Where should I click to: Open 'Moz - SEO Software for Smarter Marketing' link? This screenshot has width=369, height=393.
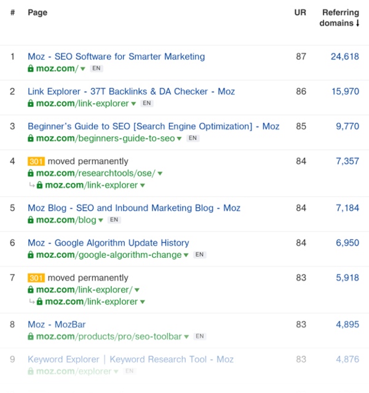click(116, 56)
